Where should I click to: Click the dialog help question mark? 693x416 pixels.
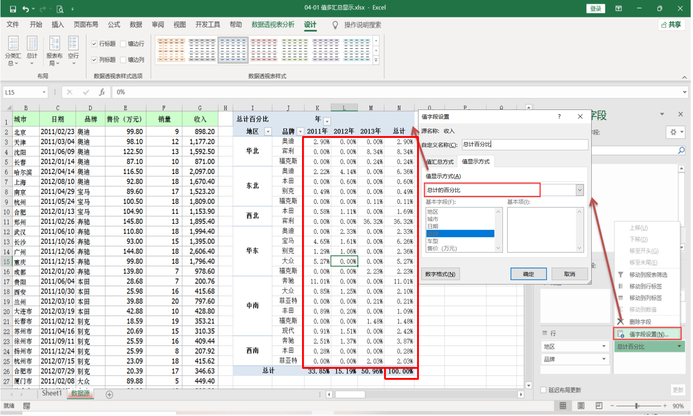coord(559,116)
